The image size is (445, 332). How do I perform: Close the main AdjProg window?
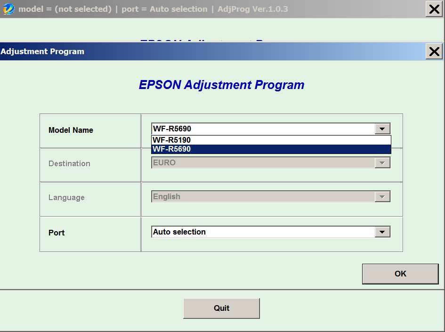click(434, 9)
